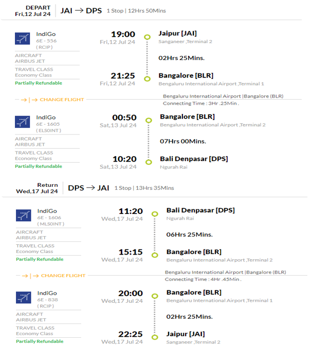Click the IndiGo logo for flight 6E-1606
312x349 pixels.
click(x=24, y=215)
